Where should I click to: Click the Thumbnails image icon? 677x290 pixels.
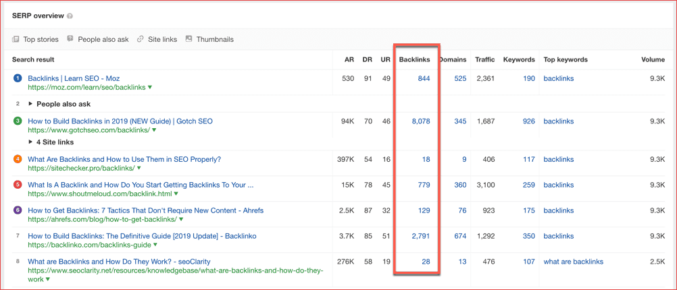pos(189,39)
